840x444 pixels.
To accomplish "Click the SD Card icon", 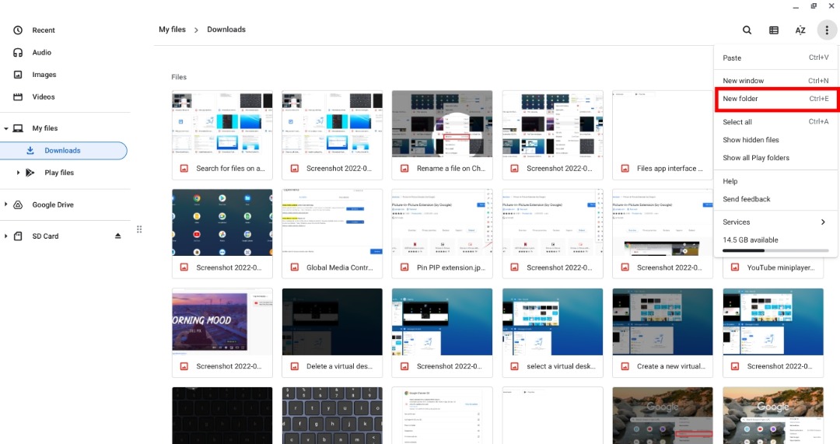I will tap(18, 236).
